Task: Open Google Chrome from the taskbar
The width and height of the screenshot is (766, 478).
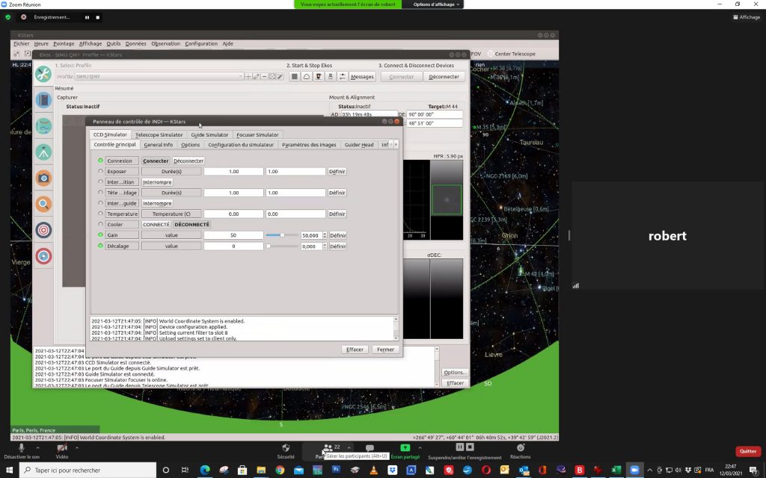Action: [x=280, y=471]
